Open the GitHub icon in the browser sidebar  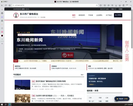tap(2, 13)
